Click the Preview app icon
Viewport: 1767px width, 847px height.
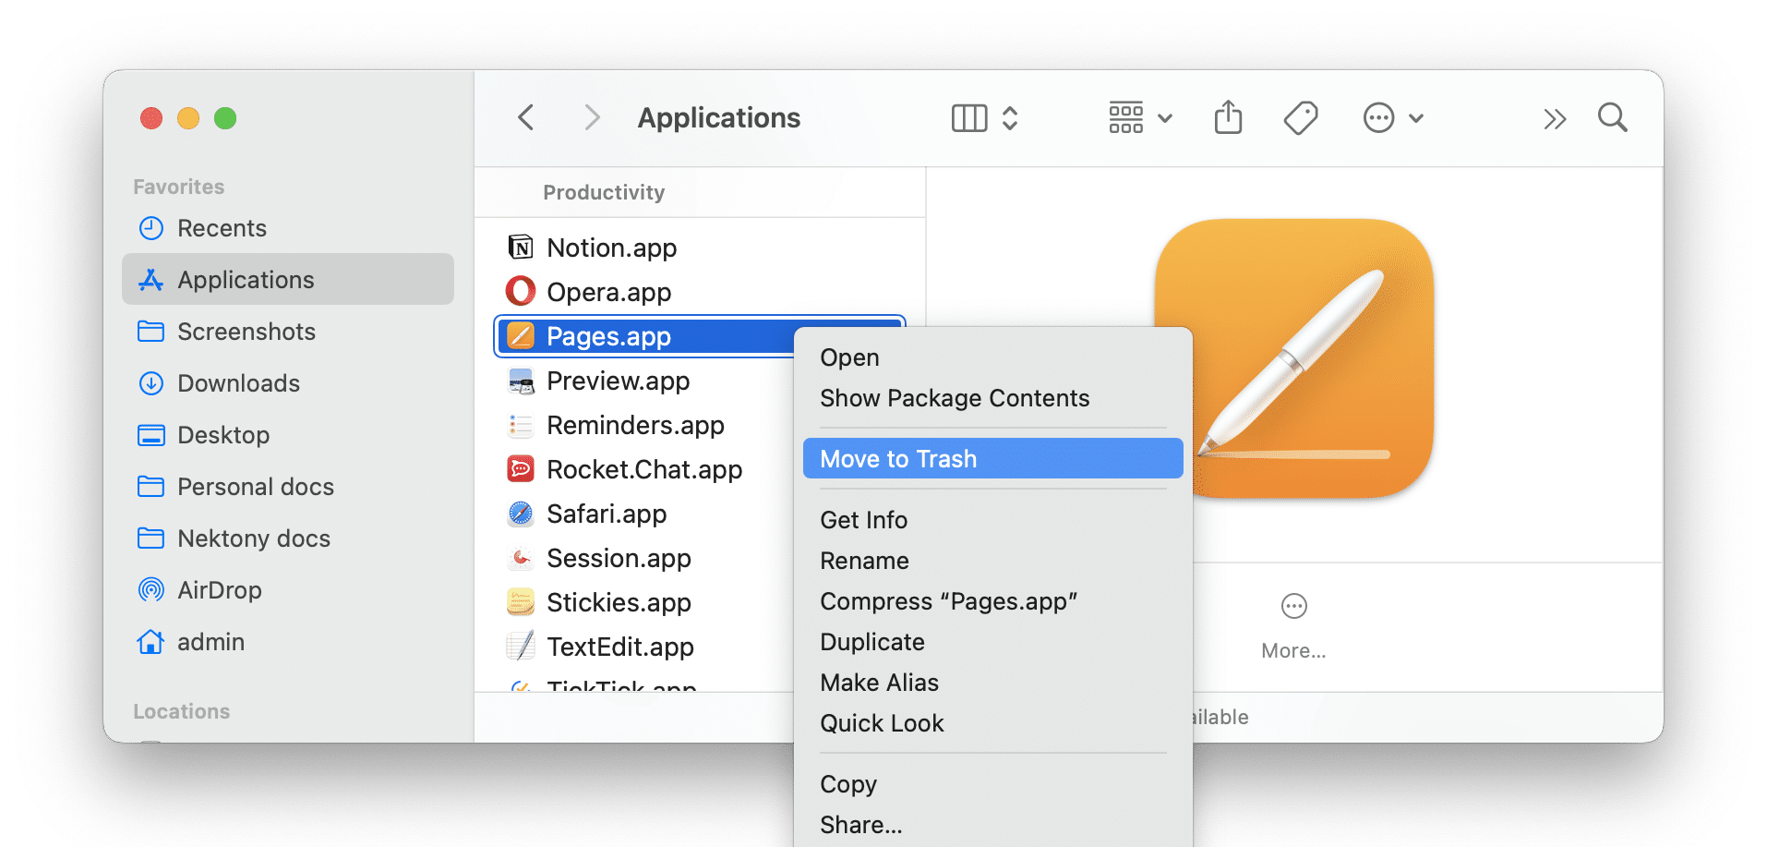[521, 380]
